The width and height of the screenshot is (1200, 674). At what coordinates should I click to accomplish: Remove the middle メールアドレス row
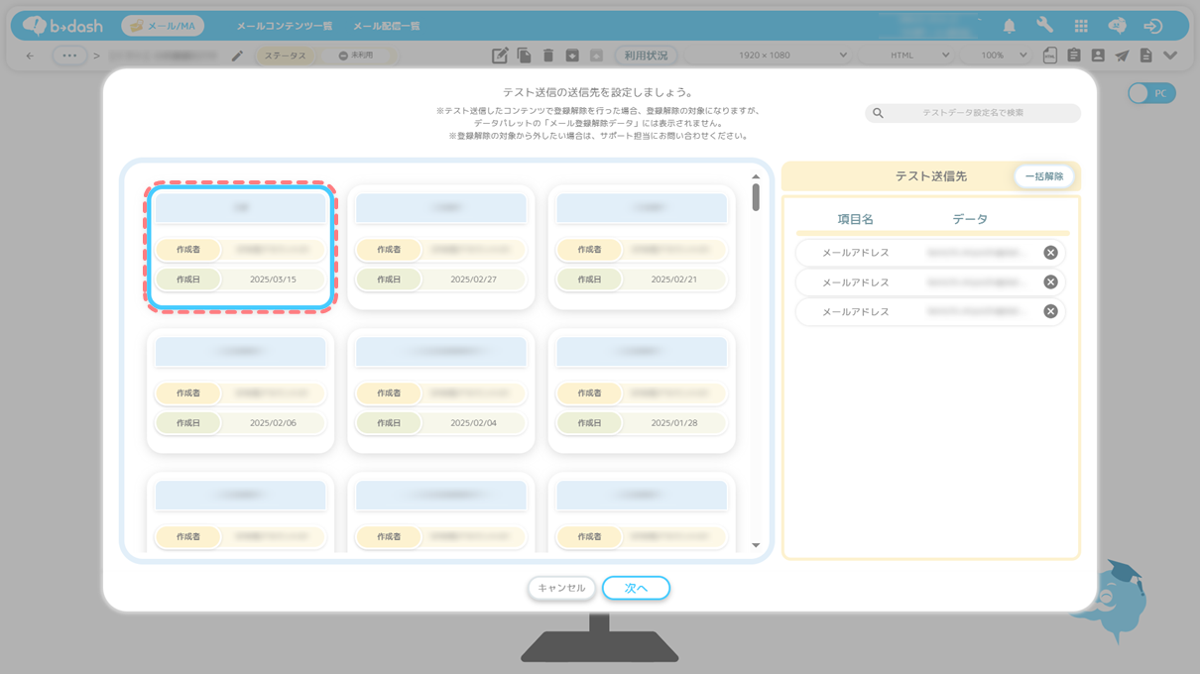pos(1050,282)
